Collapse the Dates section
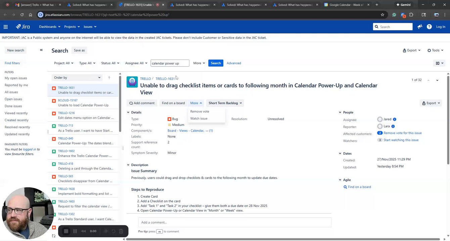Image resolution: width=450 pixels, height=241 pixels. (340, 154)
